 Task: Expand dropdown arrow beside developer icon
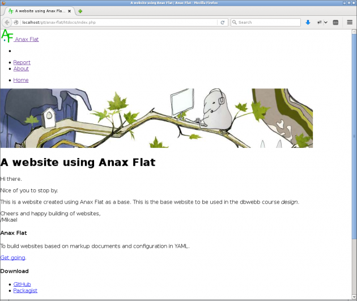click(x=326, y=22)
